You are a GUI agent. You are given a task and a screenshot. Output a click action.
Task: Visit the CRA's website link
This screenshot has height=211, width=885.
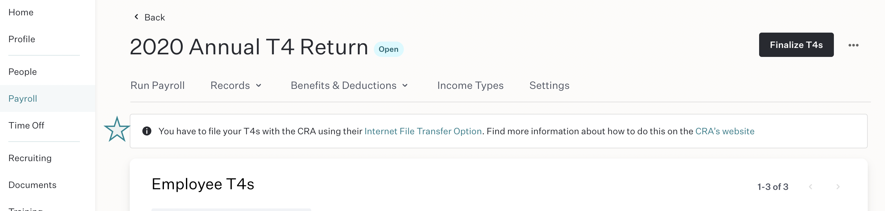[725, 131]
